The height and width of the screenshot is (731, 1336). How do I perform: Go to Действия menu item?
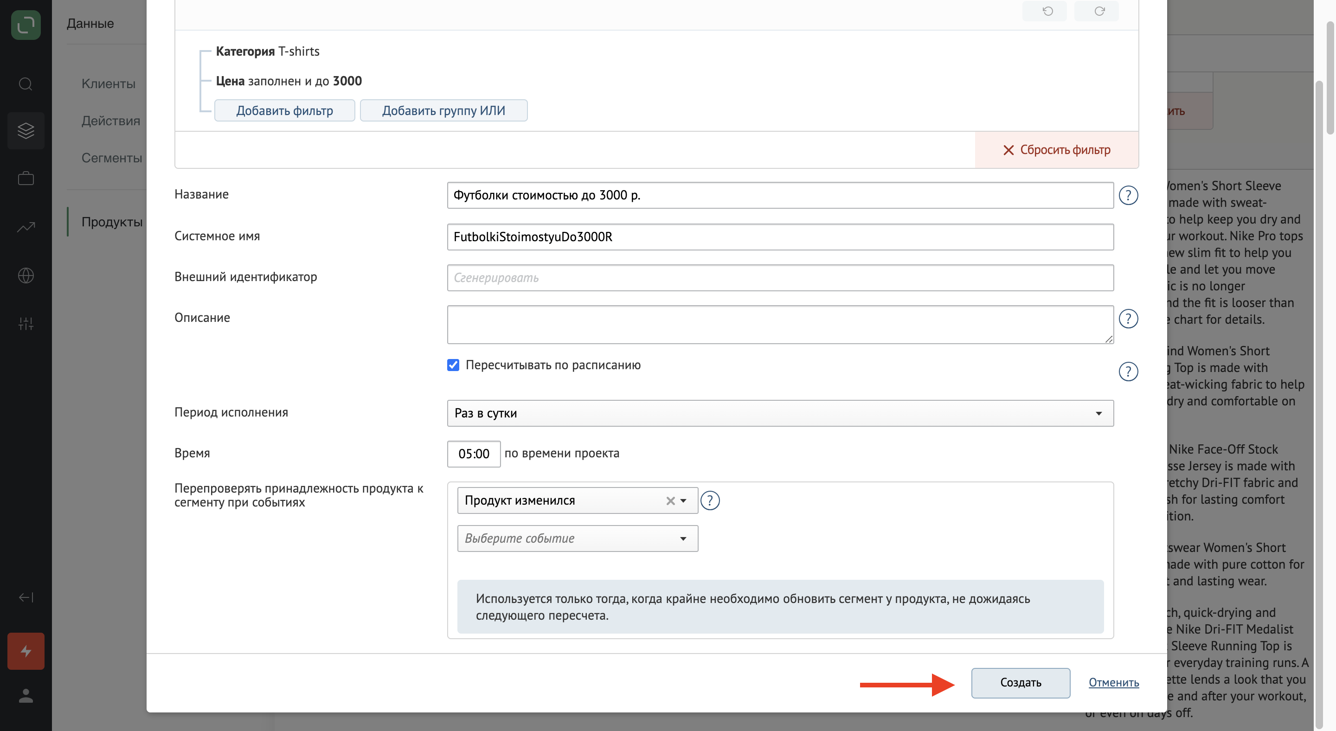pos(110,121)
